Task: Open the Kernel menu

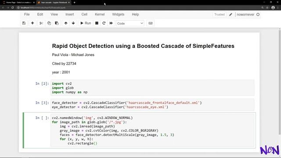Action: click(100, 14)
